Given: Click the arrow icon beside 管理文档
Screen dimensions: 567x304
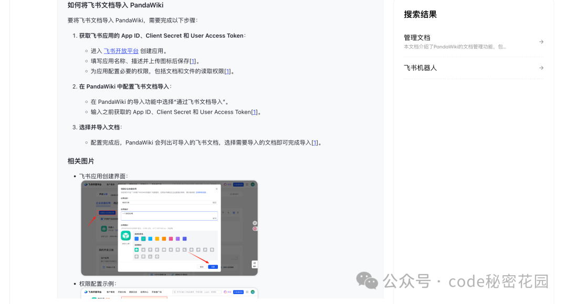Looking at the screenshot, I should 541,42.
